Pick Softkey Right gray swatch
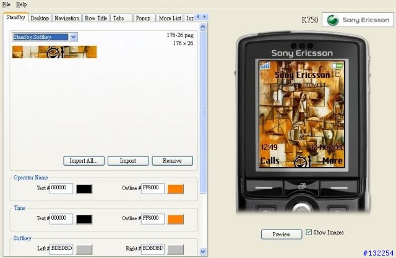The height and width of the screenshot is (258, 396). 176,250
